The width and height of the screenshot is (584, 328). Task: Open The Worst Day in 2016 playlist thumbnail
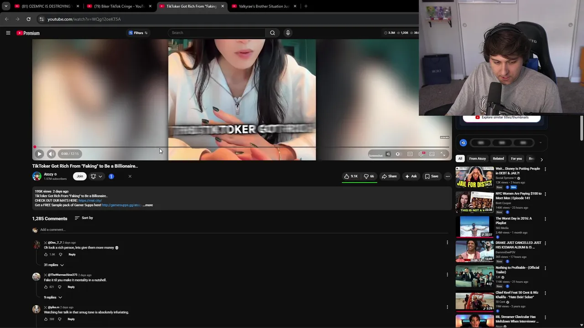[474, 227]
